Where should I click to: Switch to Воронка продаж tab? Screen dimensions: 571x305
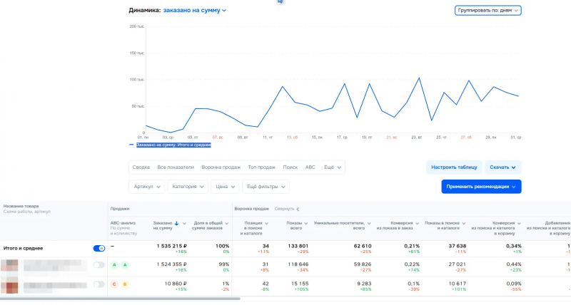pyautogui.click(x=221, y=167)
